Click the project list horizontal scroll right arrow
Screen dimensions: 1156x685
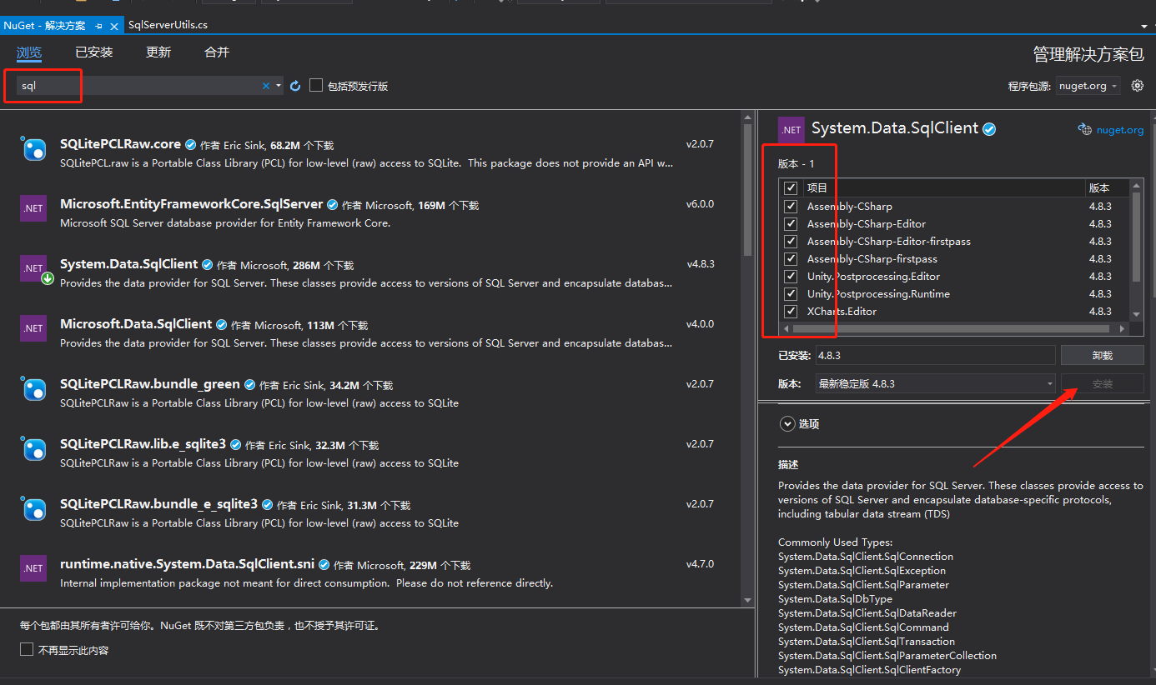[1122, 328]
